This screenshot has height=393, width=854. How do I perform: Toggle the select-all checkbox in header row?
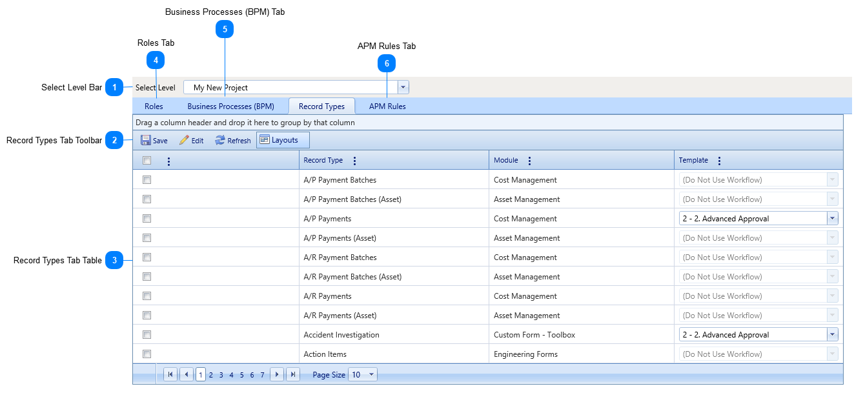(147, 160)
